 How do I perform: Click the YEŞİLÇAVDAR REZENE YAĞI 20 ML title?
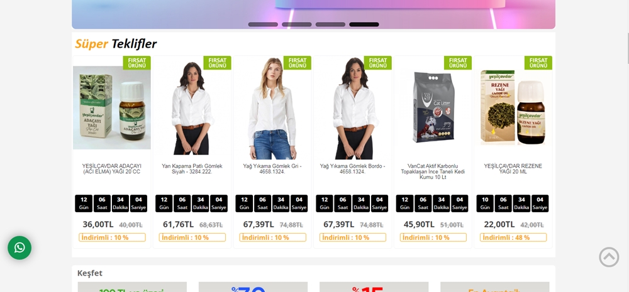[x=513, y=169]
